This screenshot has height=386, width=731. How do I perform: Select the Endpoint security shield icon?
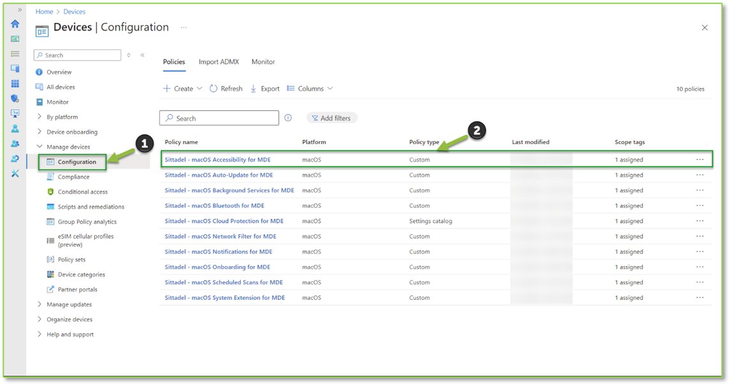[x=15, y=98]
